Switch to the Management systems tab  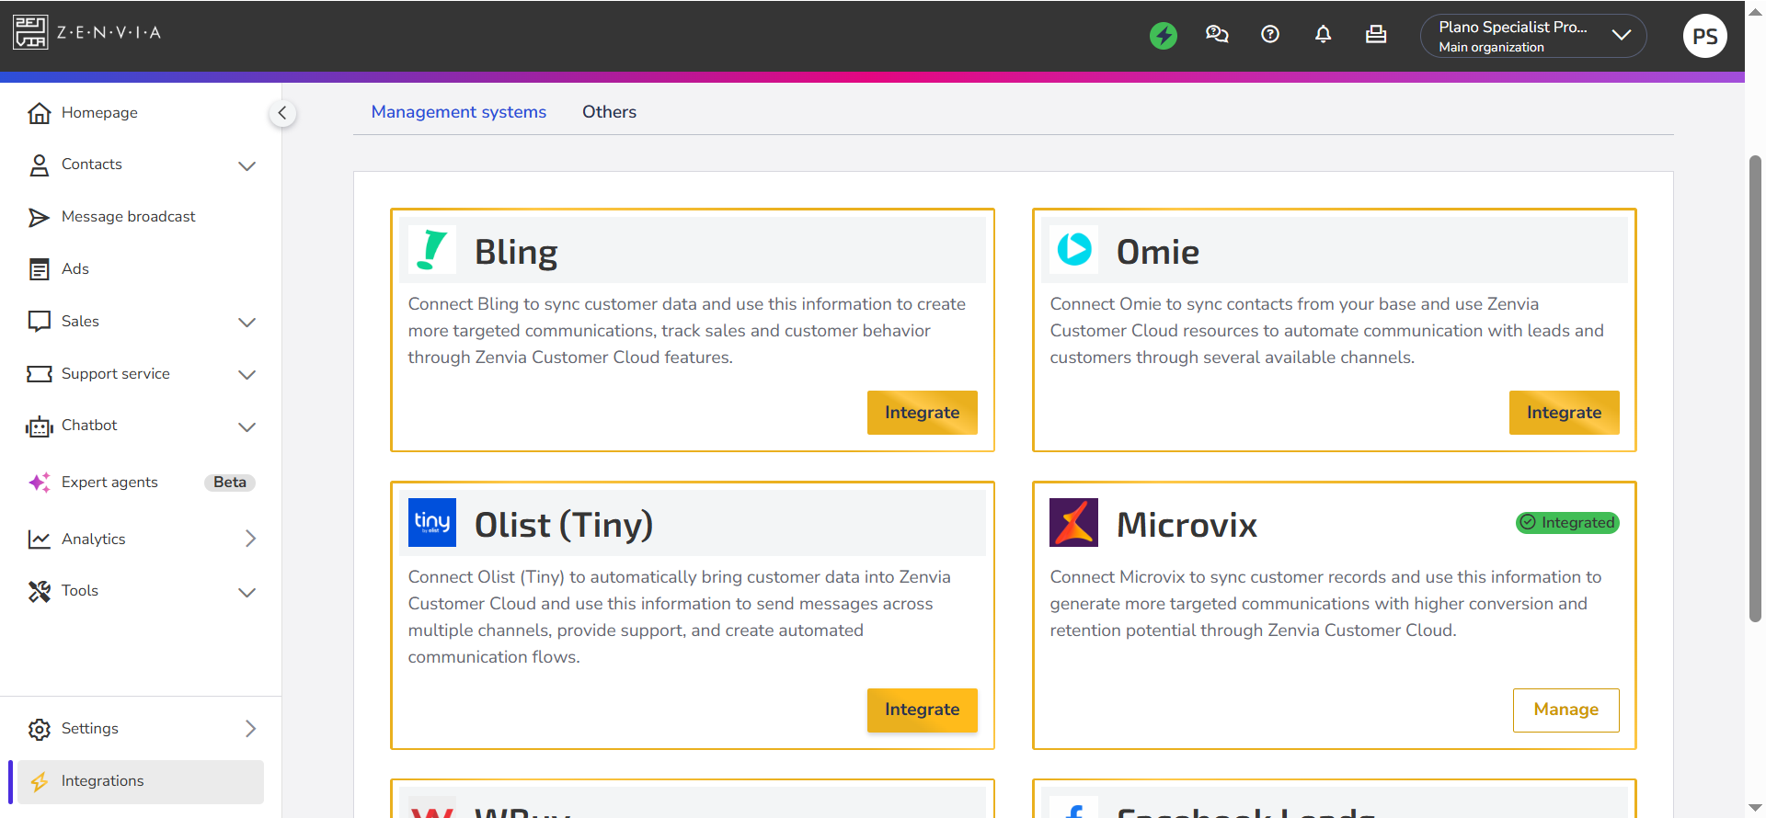tap(459, 112)
